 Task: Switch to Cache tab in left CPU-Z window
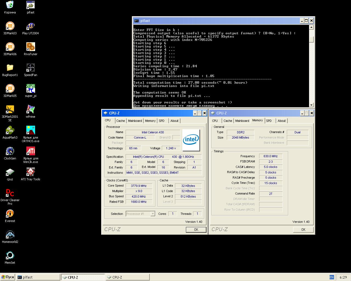(x=120, y=121)
